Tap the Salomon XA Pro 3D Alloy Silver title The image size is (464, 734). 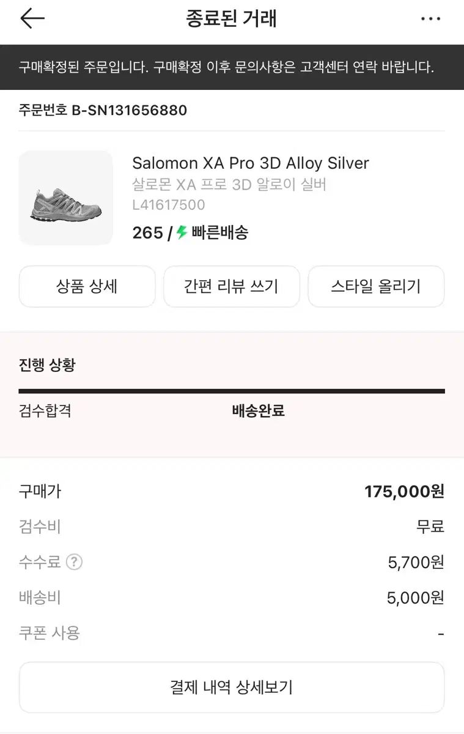pyautogui.click(x=251, y=163)
